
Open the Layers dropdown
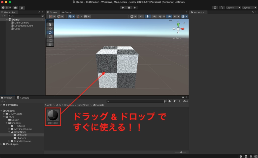click(x=232, y=8)
